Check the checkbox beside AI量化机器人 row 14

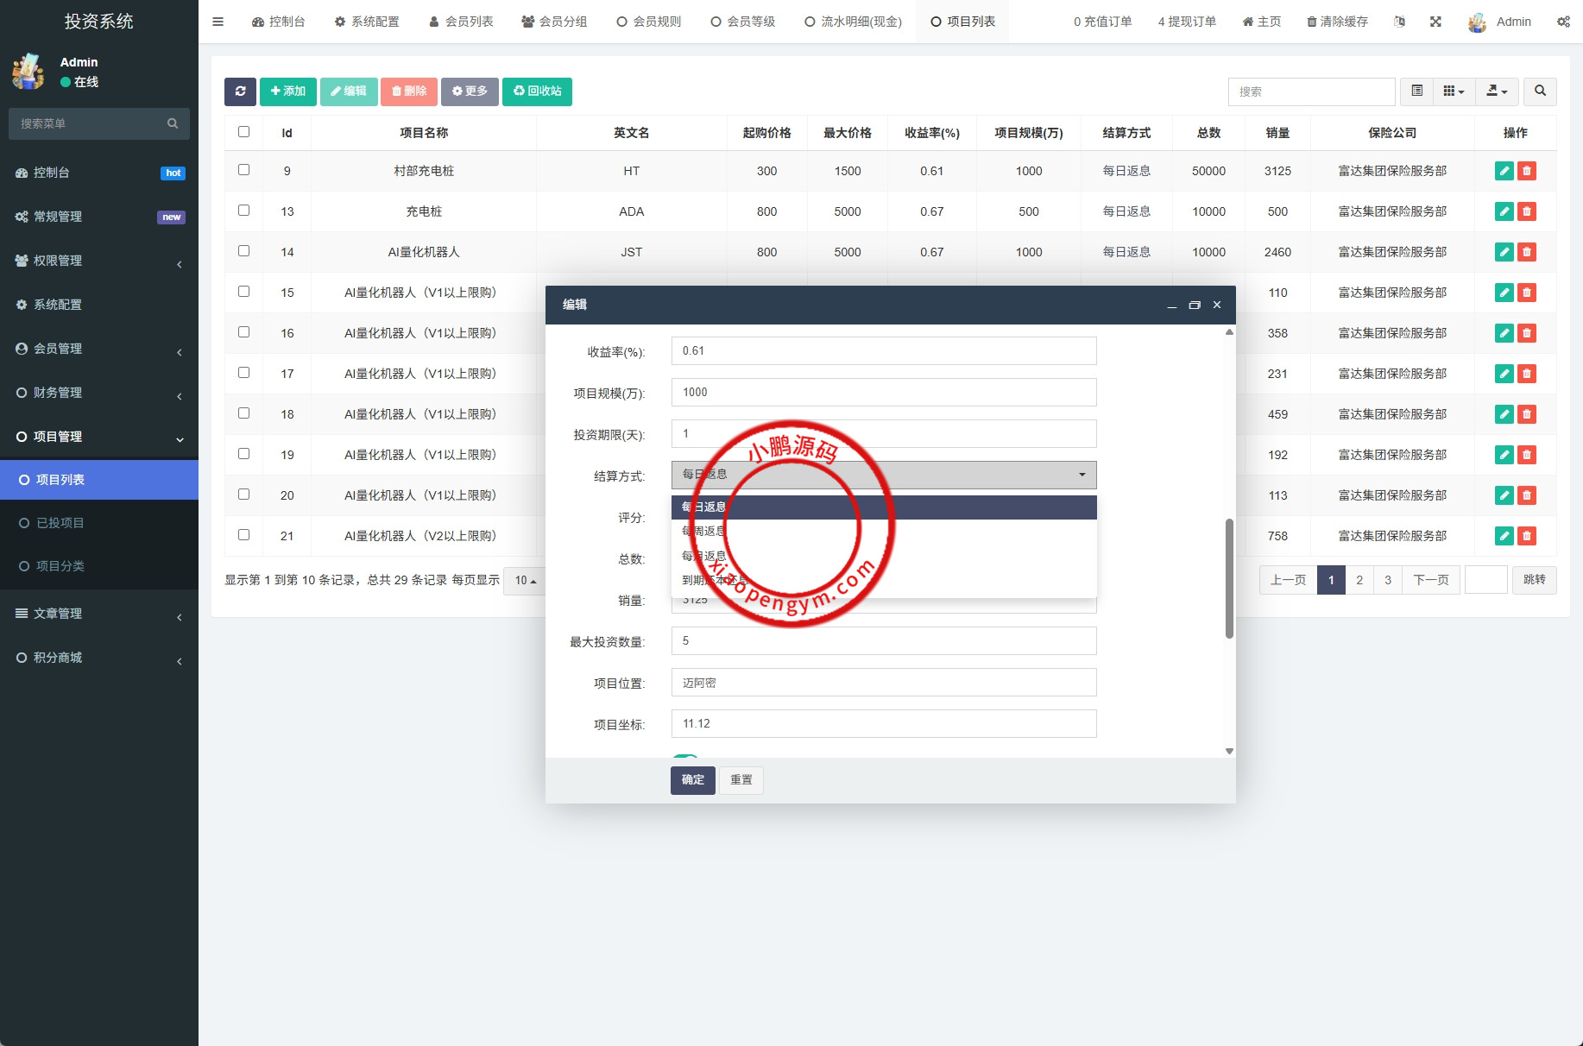tap(243, 251)
